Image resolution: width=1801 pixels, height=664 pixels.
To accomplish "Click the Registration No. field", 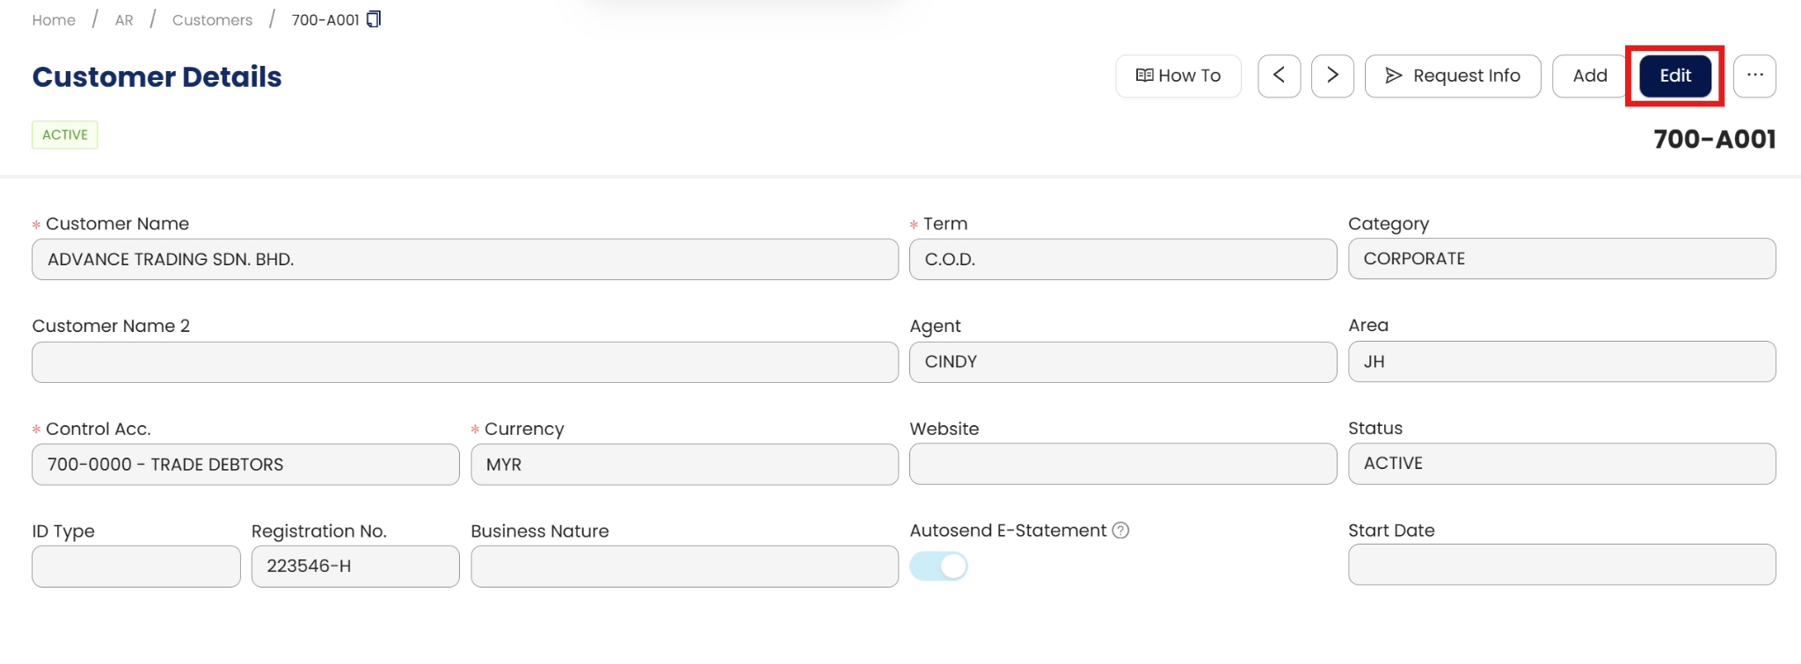I will [355, 567].
